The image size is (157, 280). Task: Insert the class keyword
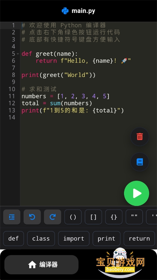pyautogui.click(x=41, y=239)
